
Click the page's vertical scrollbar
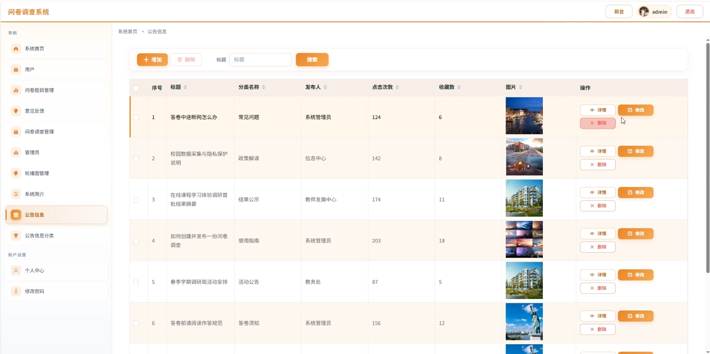point(708,158)
